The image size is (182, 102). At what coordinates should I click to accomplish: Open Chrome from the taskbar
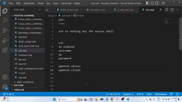(x=112, y=99)
